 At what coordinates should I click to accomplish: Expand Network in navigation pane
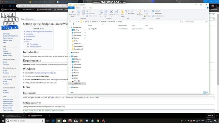coord(69,87)
